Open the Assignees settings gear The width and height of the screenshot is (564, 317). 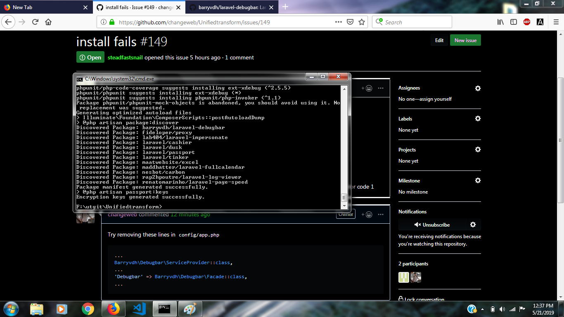(x=478, y=88)
